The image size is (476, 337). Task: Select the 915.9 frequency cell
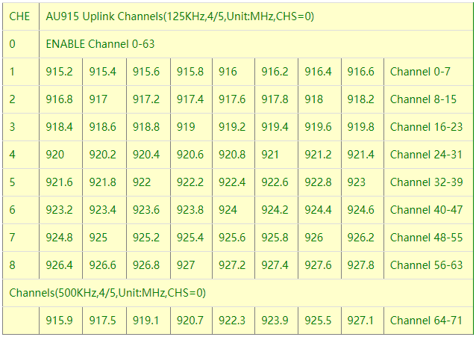point(60,321)
